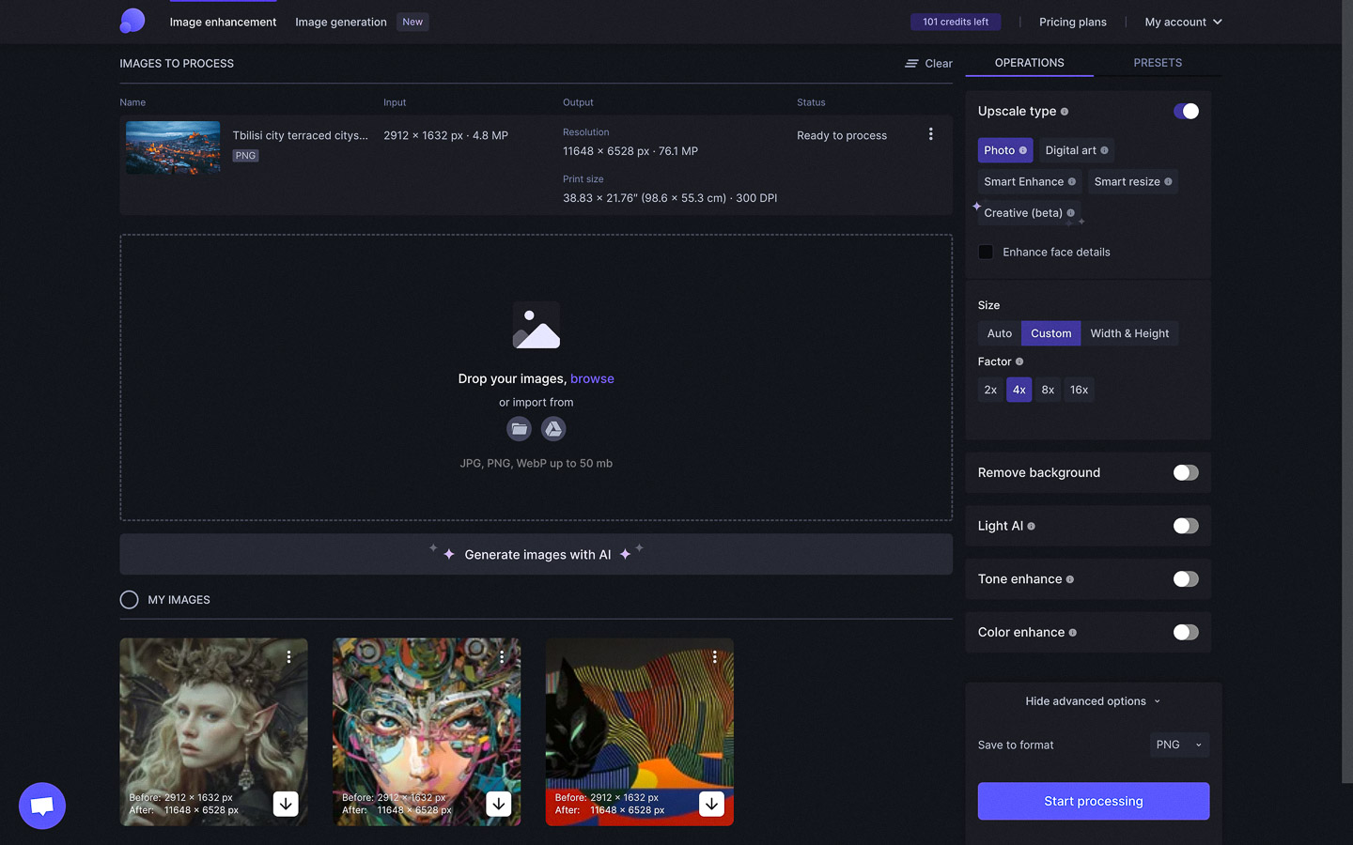Open options menu for Tbilisi image row
The width and height of the screenshot is (1353, 845).
930,134
